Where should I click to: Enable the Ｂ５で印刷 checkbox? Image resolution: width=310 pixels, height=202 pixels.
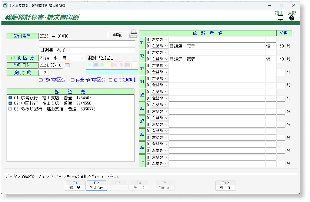coord(110,80)
